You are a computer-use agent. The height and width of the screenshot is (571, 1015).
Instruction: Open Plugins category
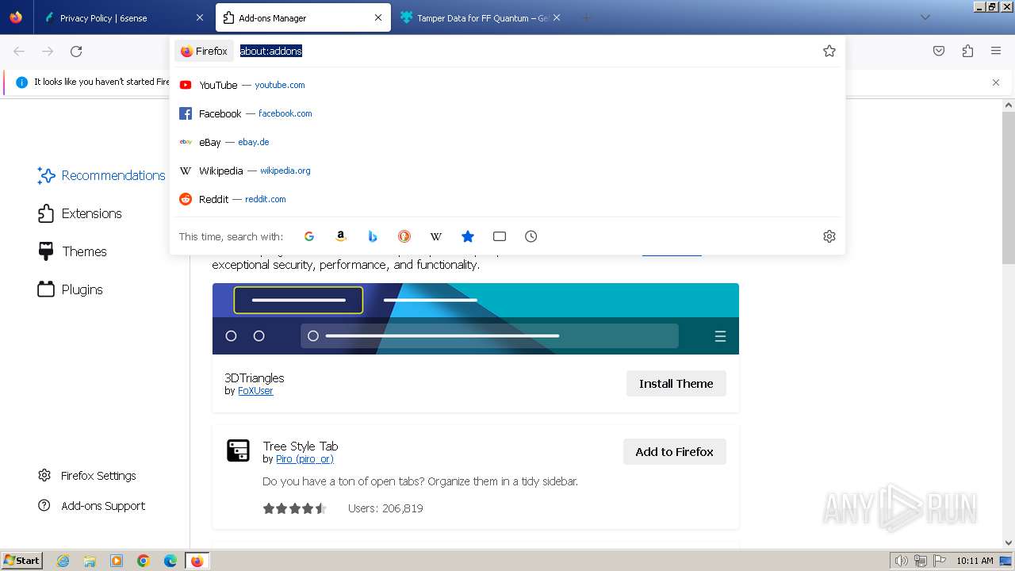[71, 289]
